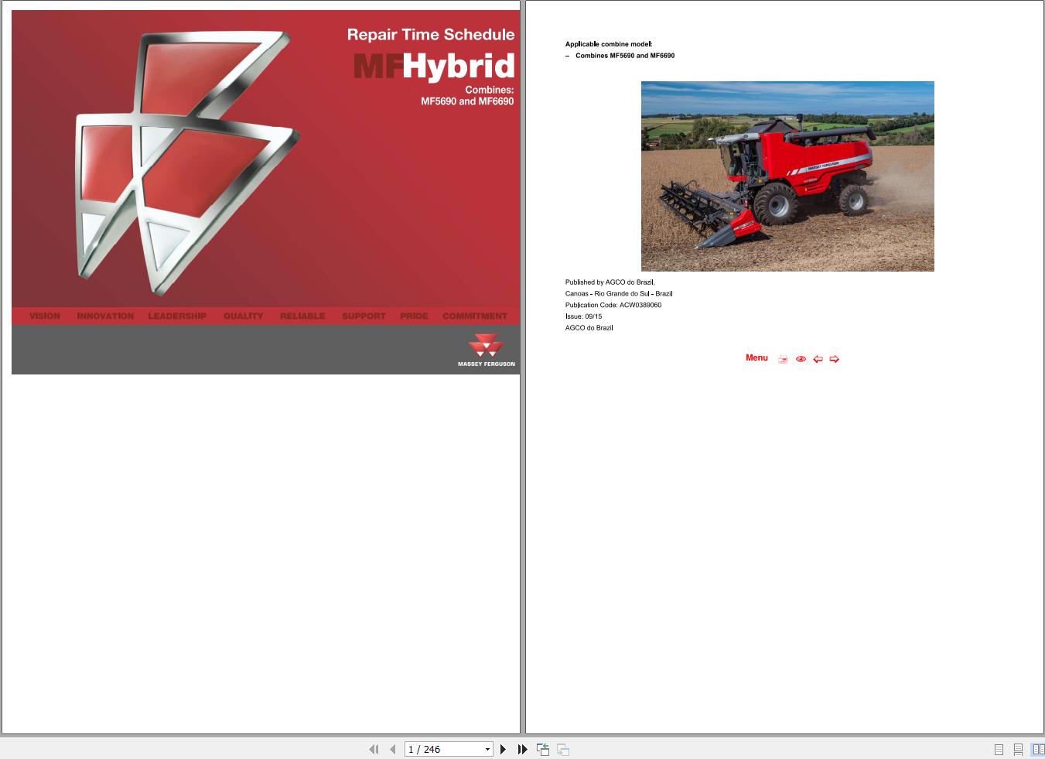
Task: Click 'Publication Code: ACW0389060' text
Action: tap(613, 305)
